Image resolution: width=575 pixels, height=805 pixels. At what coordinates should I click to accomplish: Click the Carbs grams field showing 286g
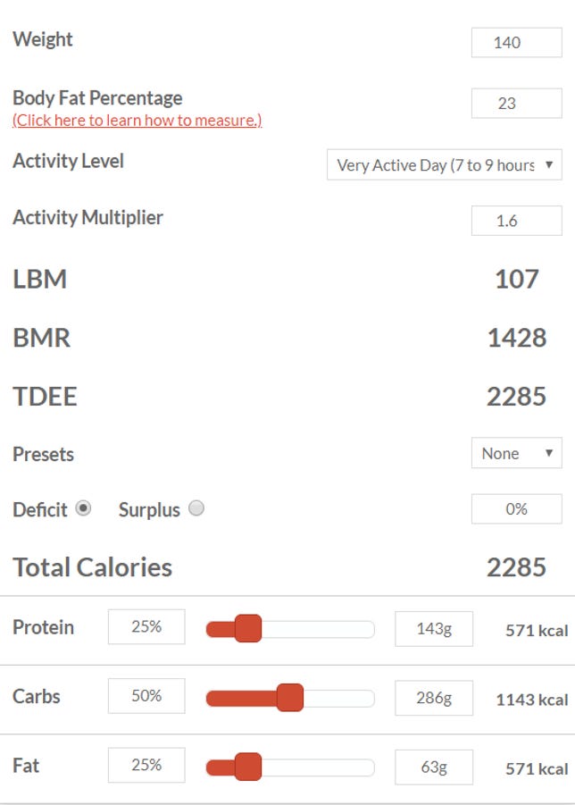(x=434, y=698)
